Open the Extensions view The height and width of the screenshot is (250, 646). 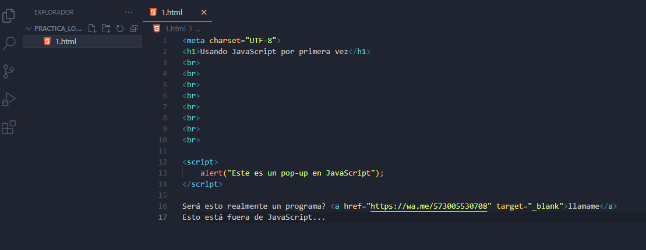click(x=9, y=127)
